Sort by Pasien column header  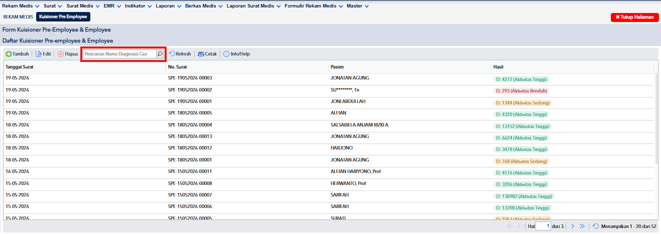pyautogui.click(x=410, y=67)
